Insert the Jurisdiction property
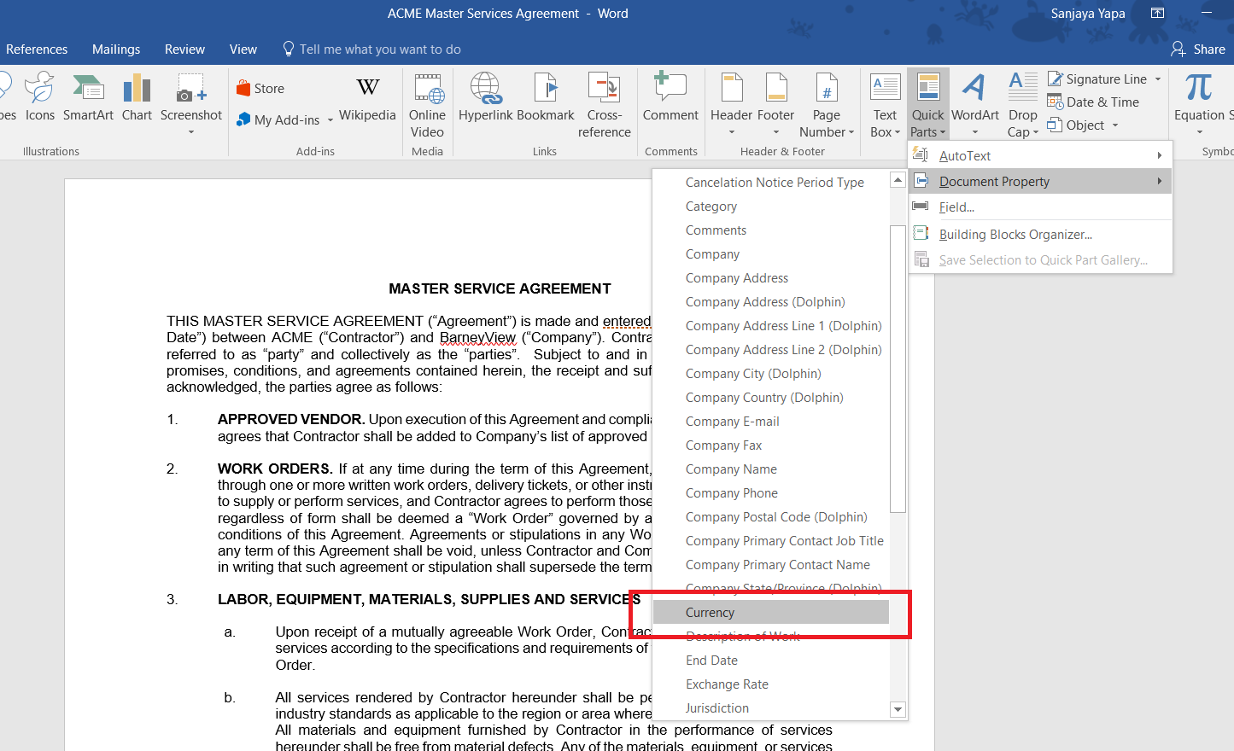The width and height of the screenshot is (1234, 751). [771, 708]
